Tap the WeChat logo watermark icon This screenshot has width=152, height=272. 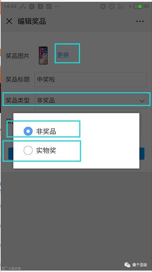pos(127,265)
